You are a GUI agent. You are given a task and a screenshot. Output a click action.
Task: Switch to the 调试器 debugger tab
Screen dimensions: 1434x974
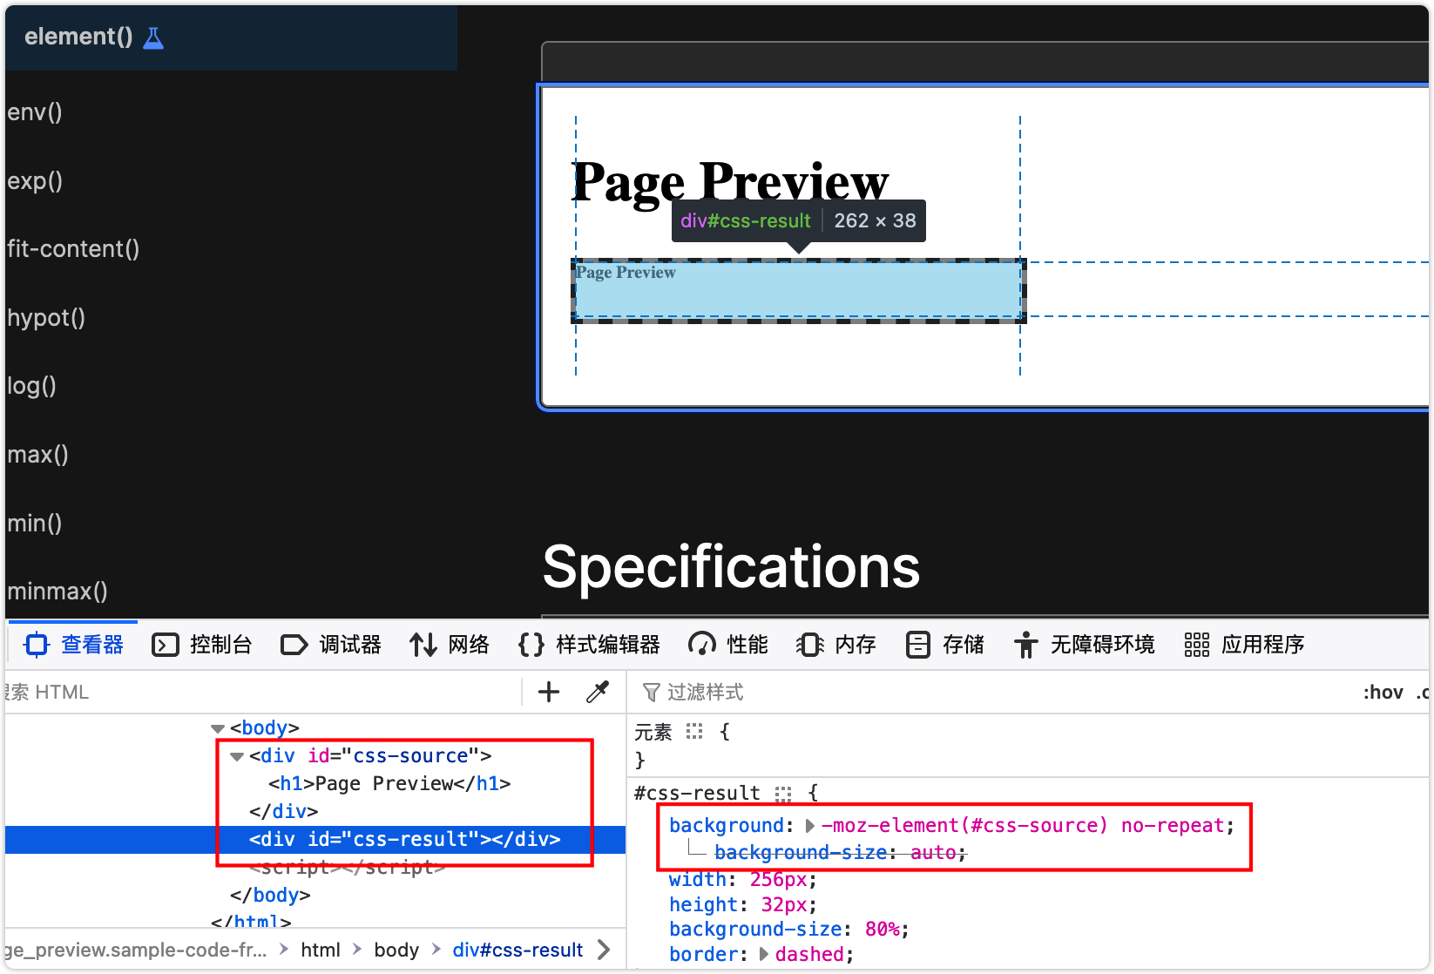pos(331,645)
